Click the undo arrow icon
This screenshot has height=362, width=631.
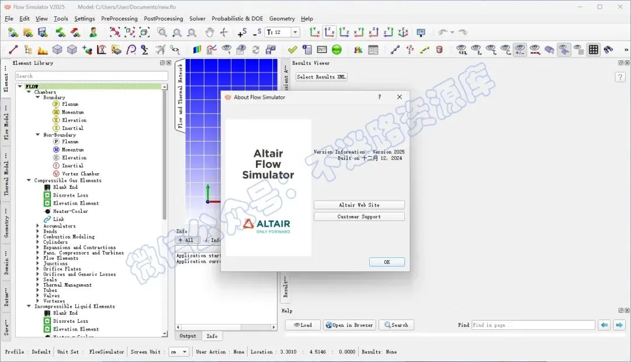[x=443, y=32]
